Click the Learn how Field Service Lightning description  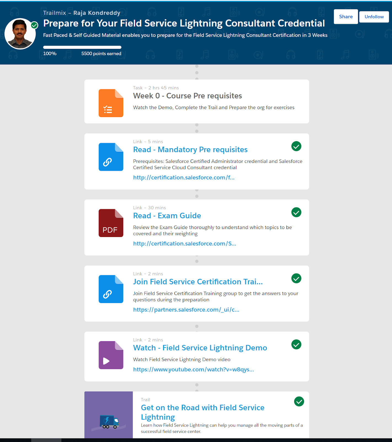[x=222, y=428]
